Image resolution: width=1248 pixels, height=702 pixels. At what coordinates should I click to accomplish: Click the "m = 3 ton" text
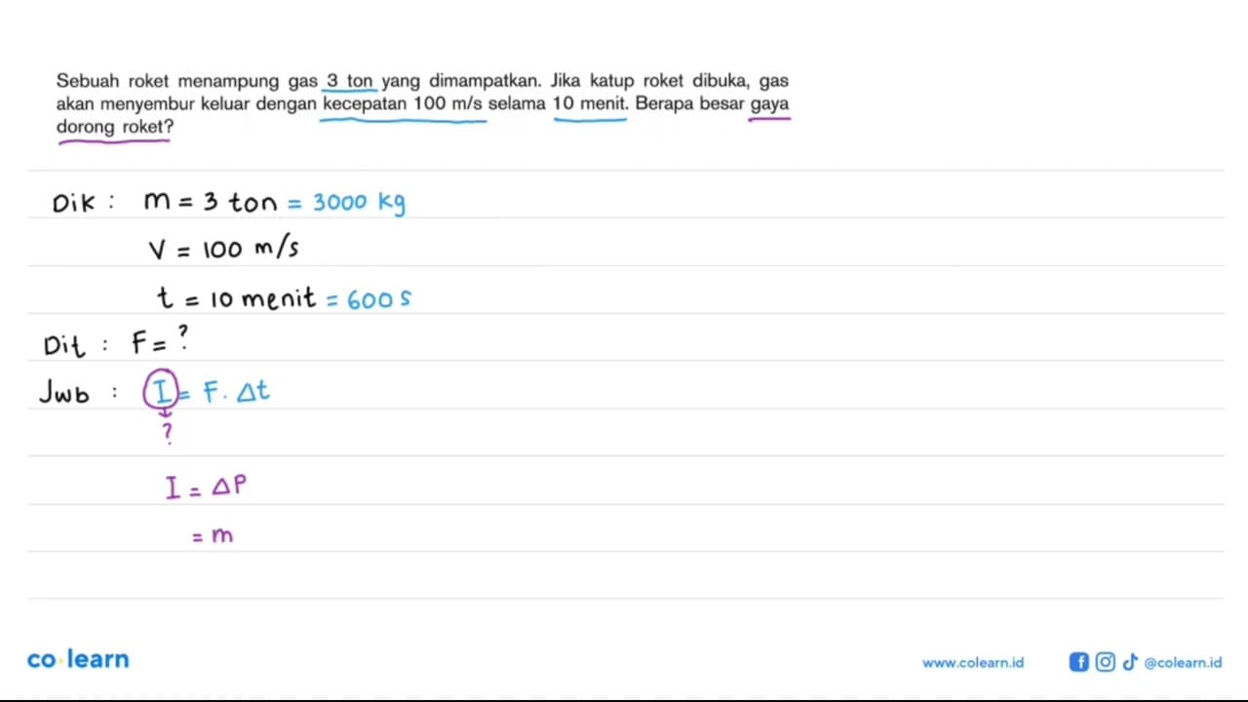tap(210, 202)
